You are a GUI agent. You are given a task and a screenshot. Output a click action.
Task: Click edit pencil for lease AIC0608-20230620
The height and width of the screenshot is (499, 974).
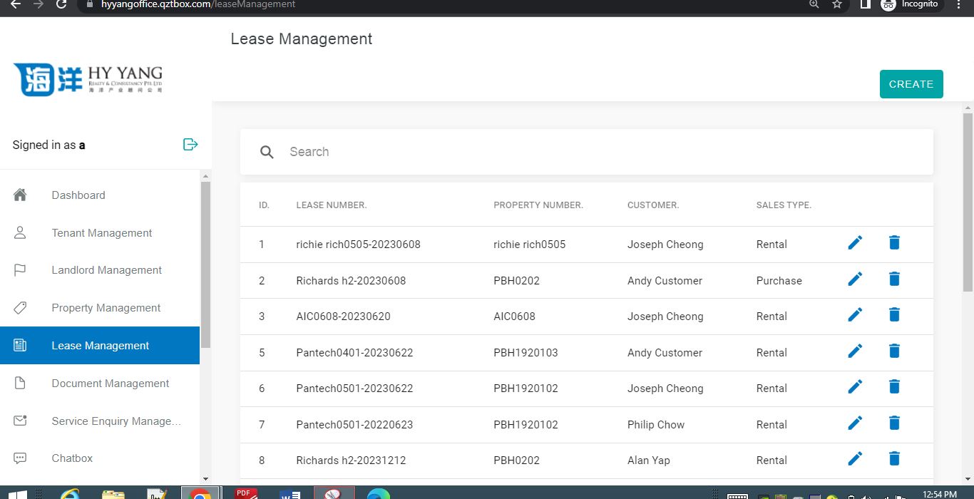855,315
